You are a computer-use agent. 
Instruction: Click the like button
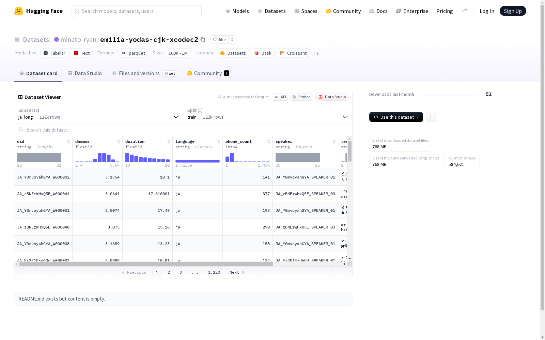[219, 39]
